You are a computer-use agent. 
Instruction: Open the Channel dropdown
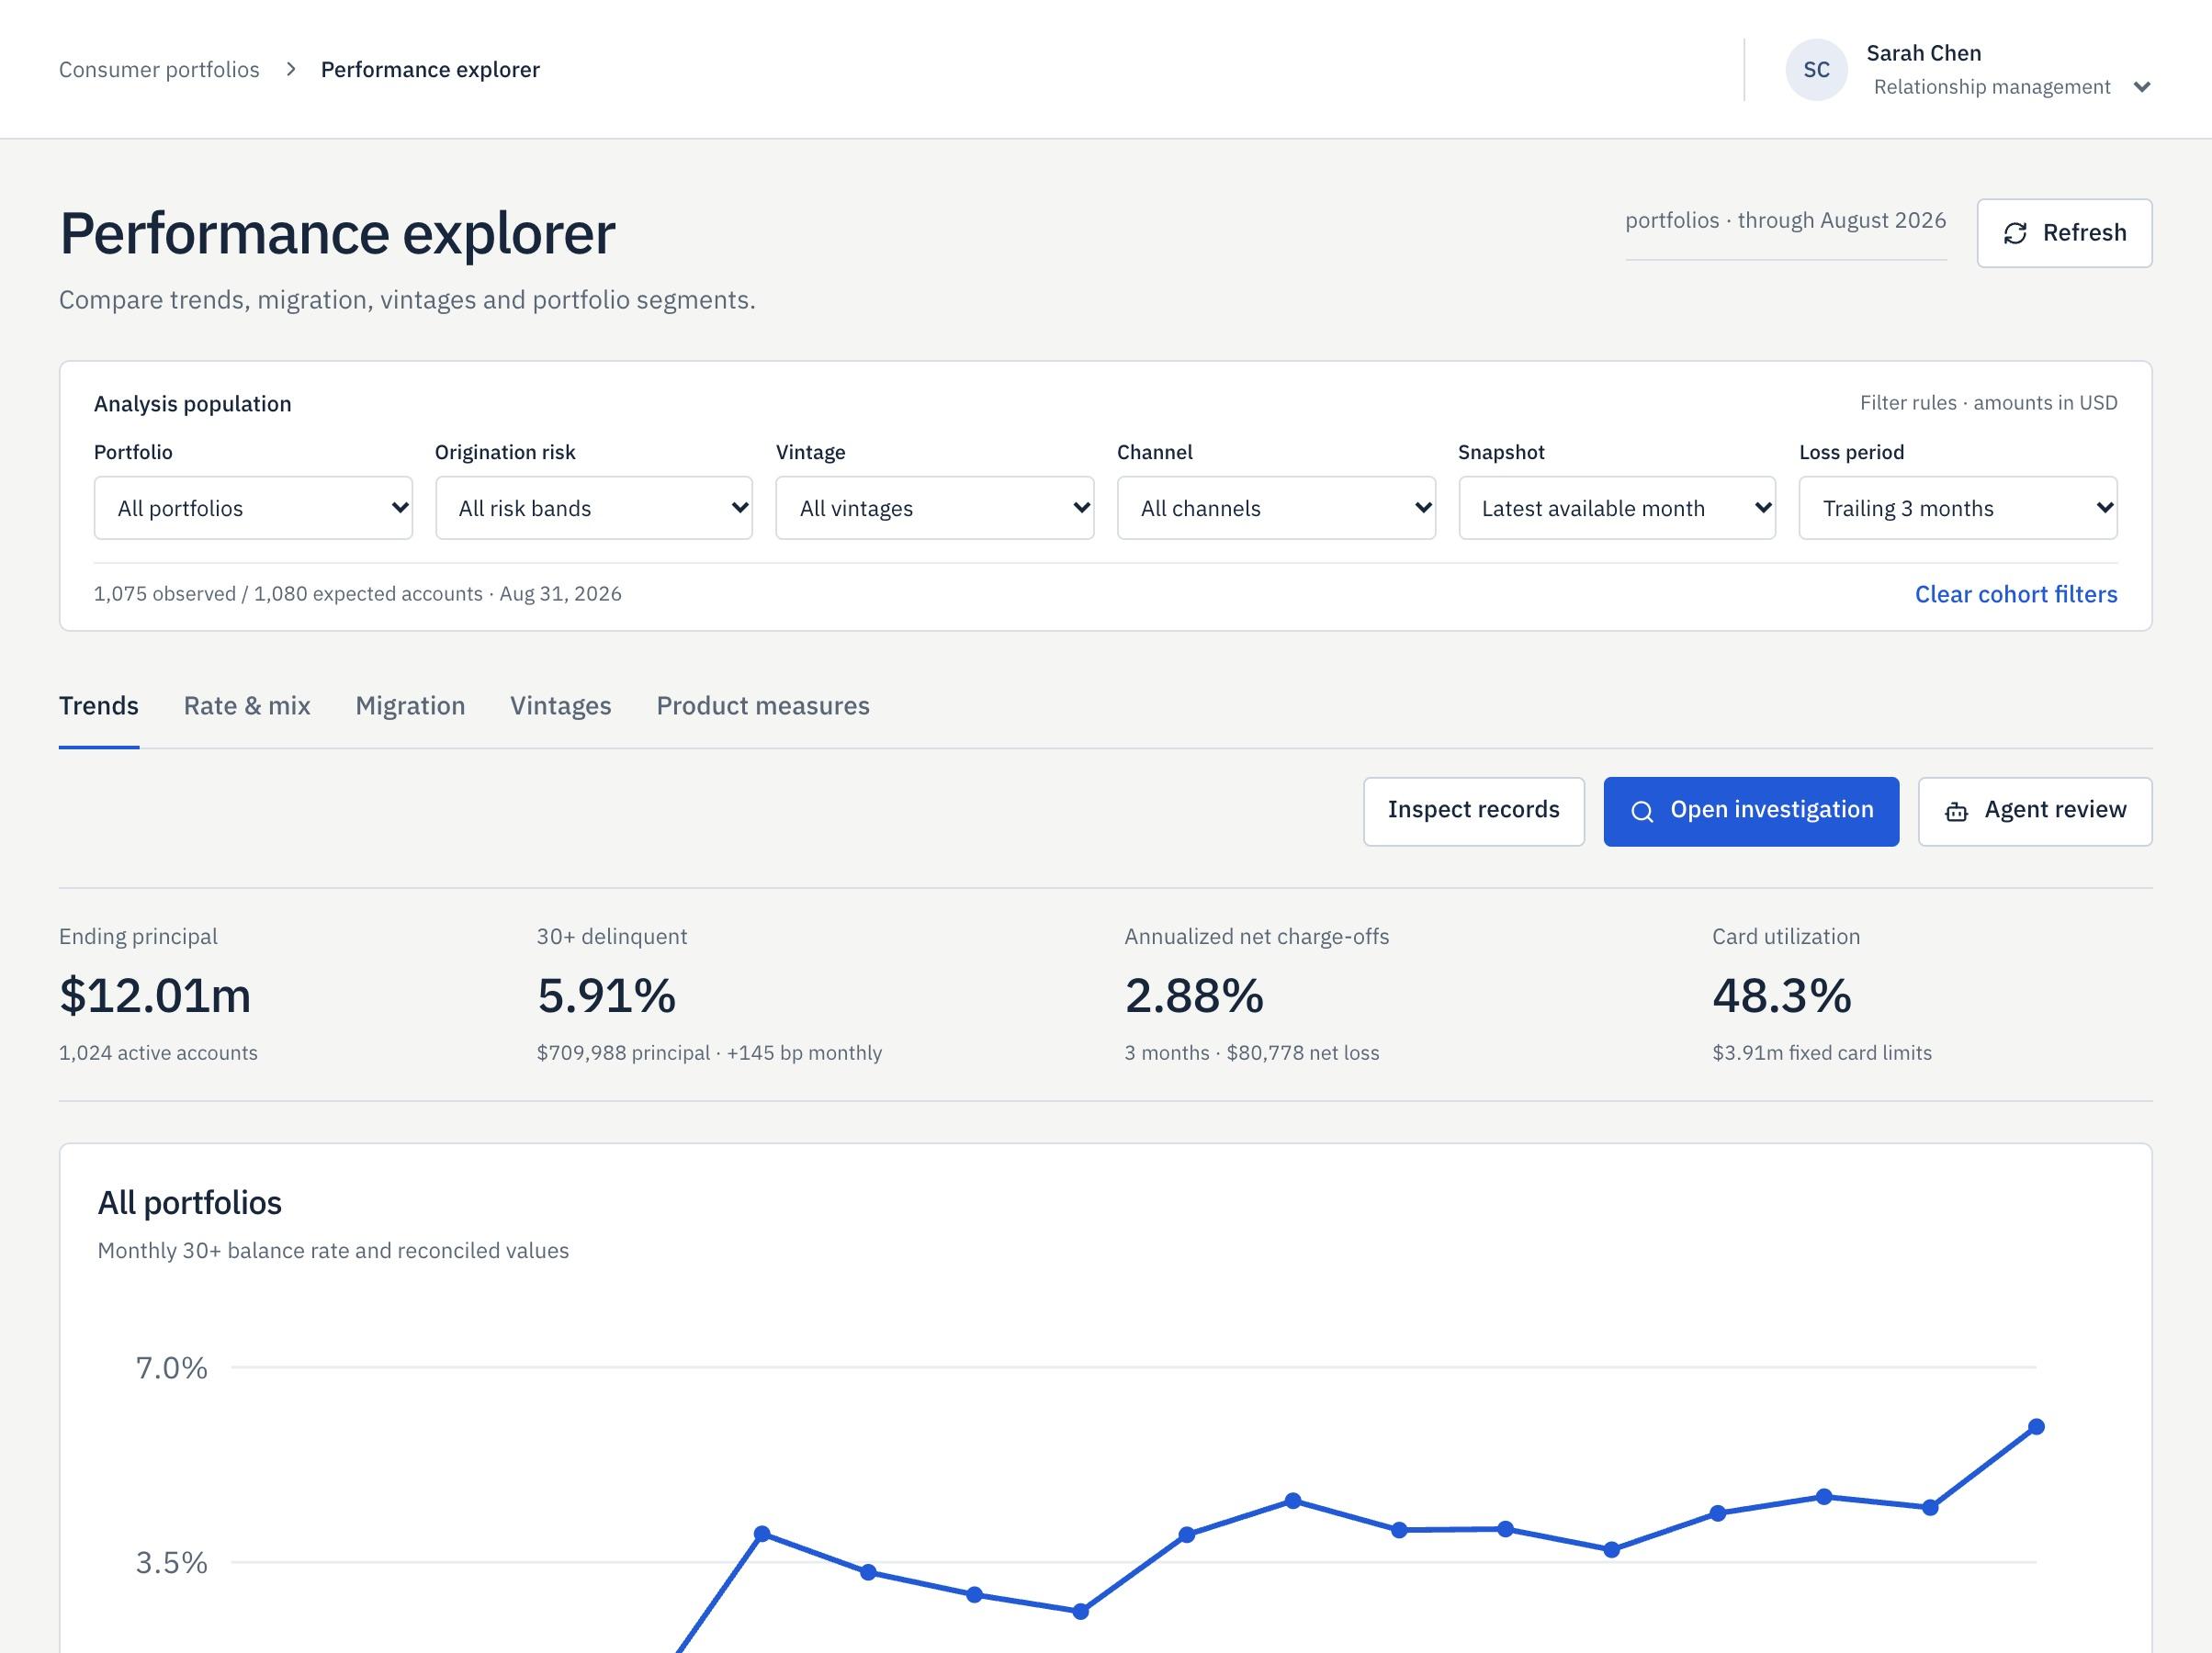click(1276, 508)
